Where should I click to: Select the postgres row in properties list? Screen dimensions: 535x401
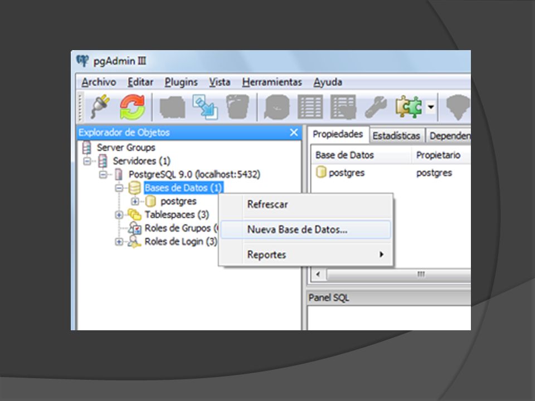pyautogui.click(x=391, y=173)
